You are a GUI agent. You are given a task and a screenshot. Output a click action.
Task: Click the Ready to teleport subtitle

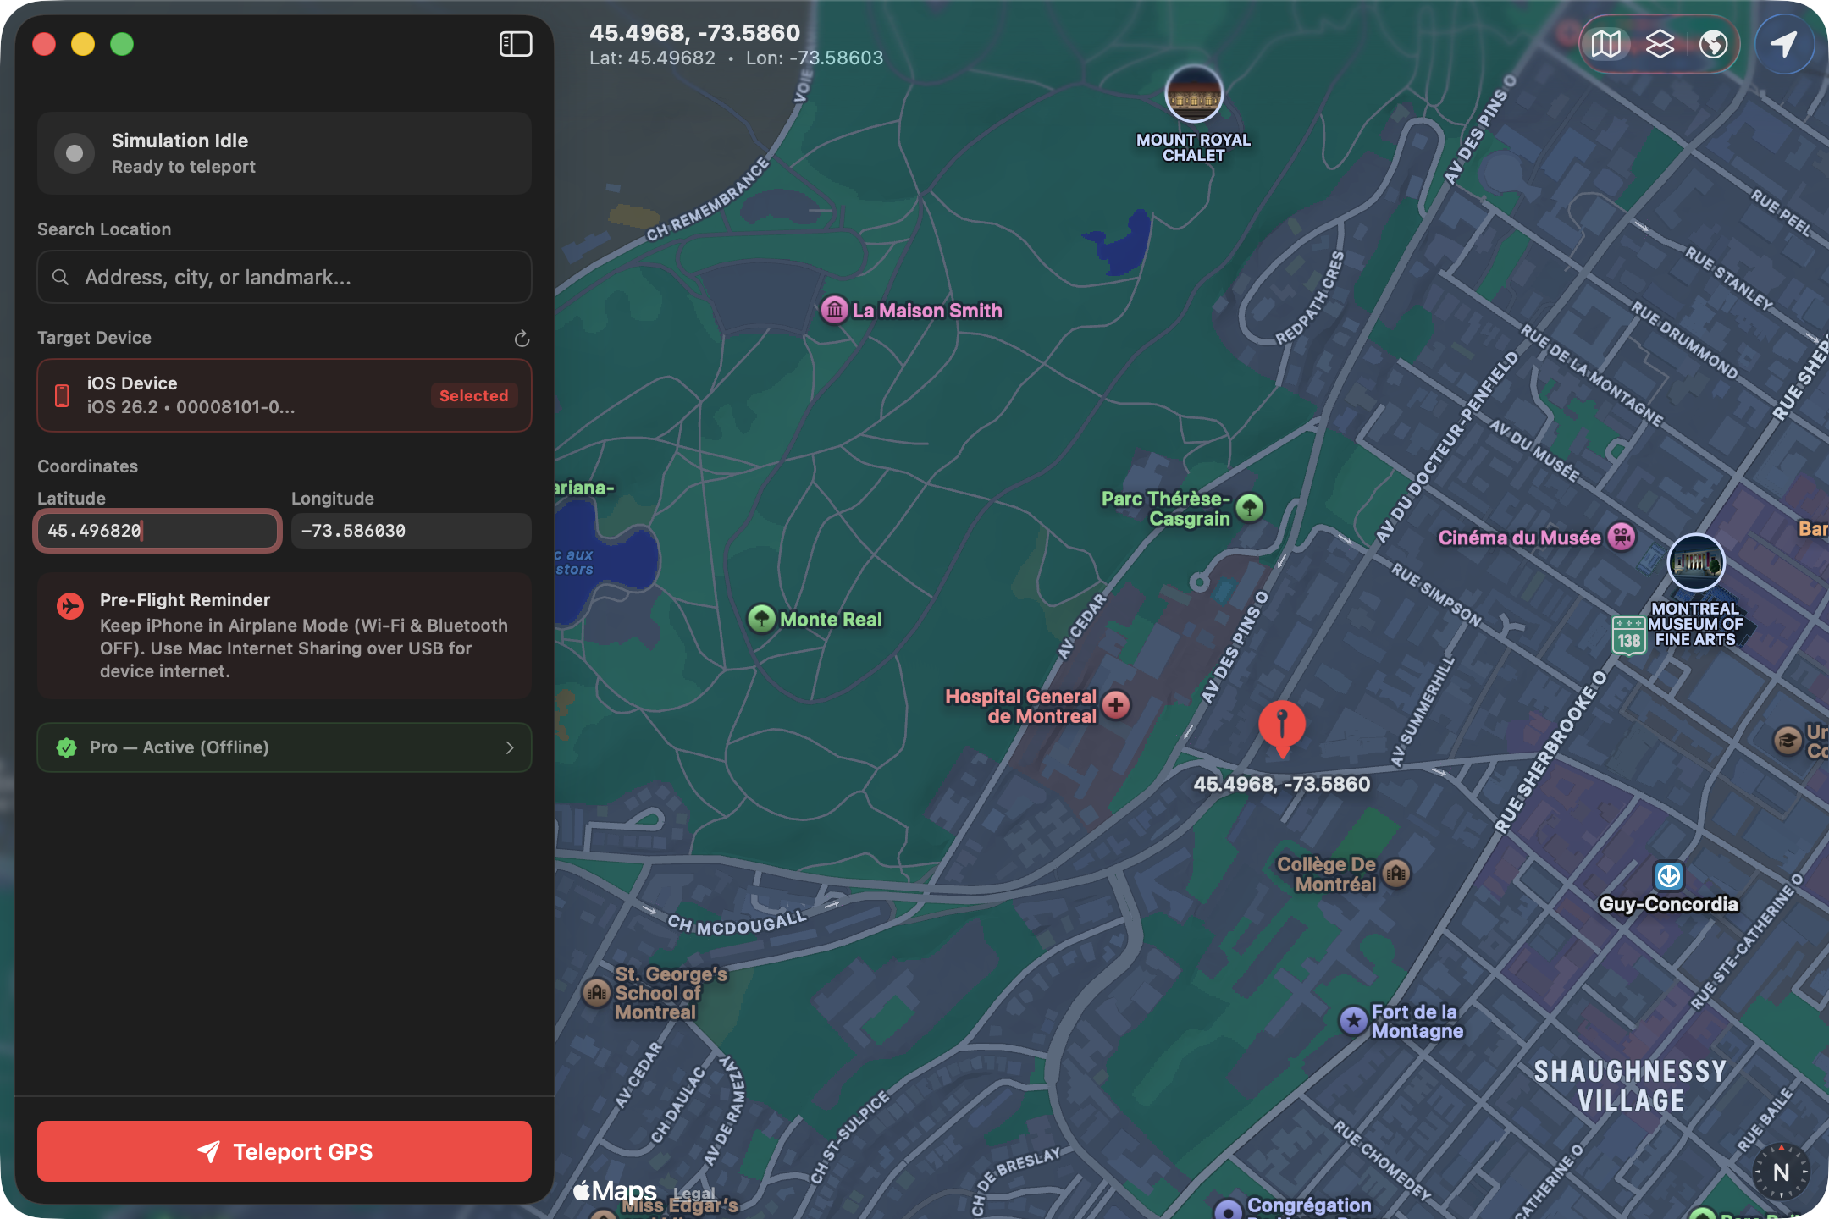(183, 167)
